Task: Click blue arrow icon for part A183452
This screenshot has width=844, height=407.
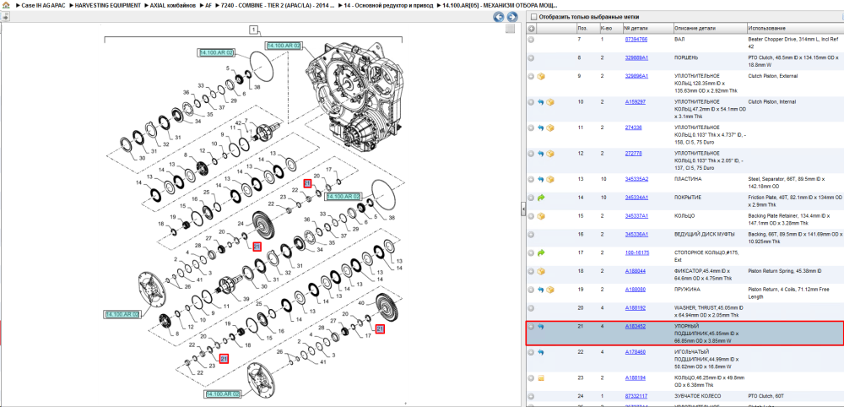Action: [541, 327]
